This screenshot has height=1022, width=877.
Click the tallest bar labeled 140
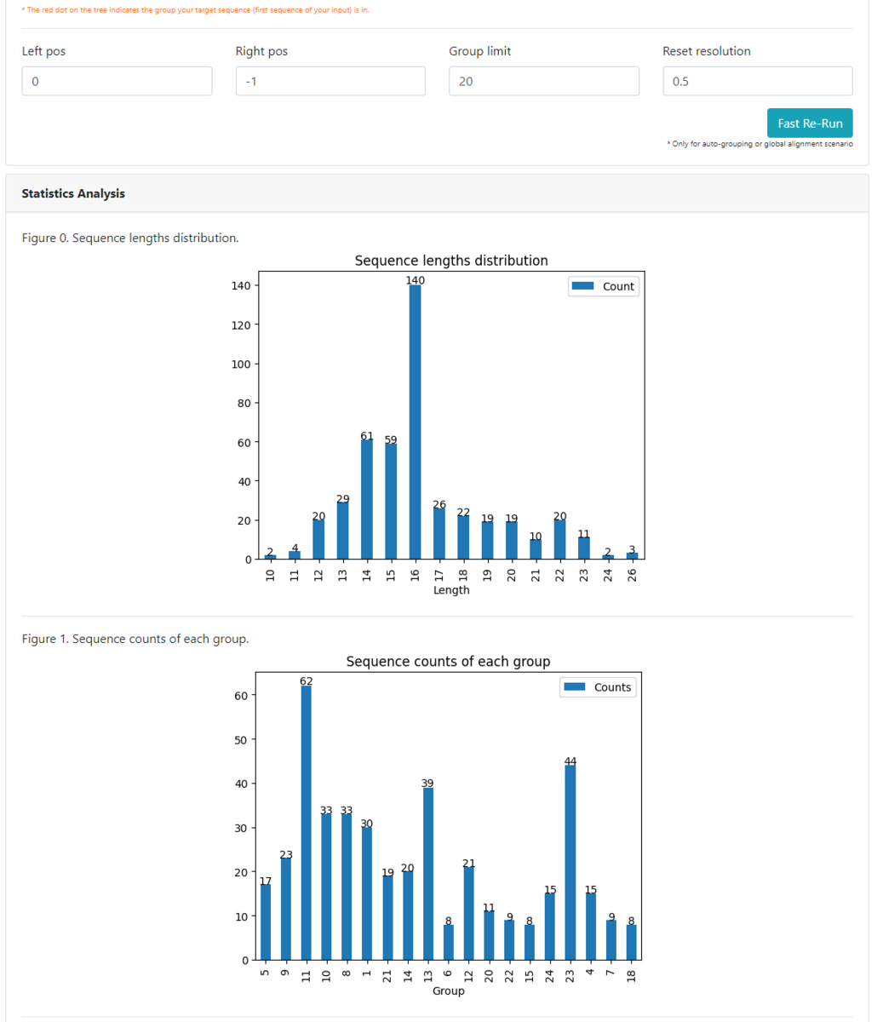415,422
